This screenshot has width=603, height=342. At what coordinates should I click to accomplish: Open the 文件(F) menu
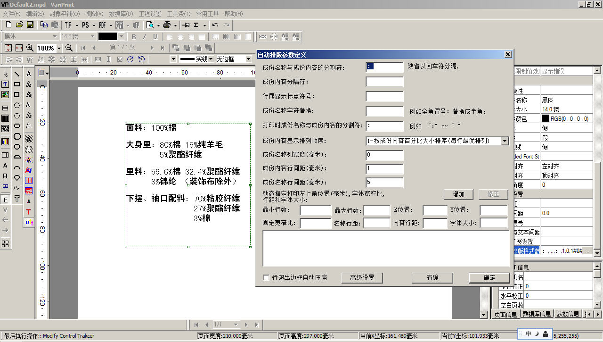point(12,14)
